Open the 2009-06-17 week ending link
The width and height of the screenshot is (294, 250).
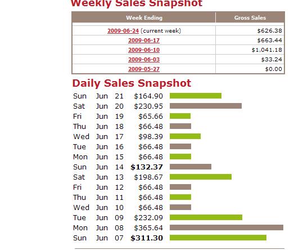click(144, 40)
